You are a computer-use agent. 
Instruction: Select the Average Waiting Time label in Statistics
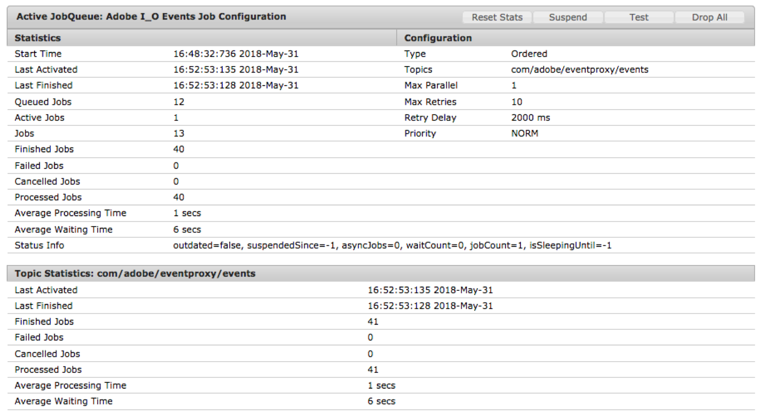pos(64,229)
